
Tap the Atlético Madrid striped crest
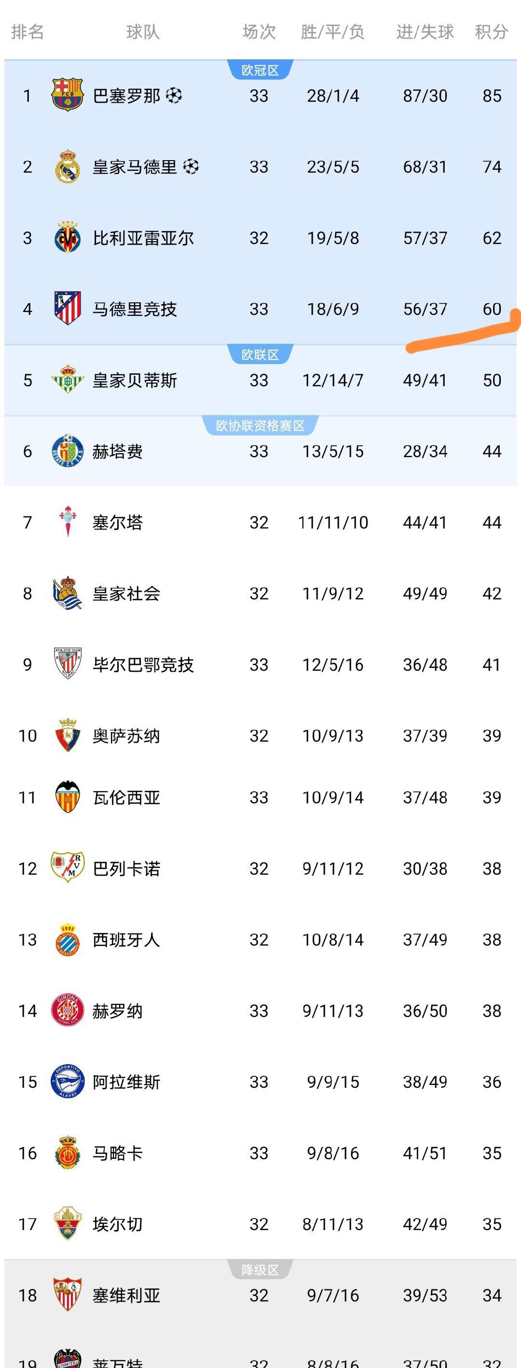68,309
